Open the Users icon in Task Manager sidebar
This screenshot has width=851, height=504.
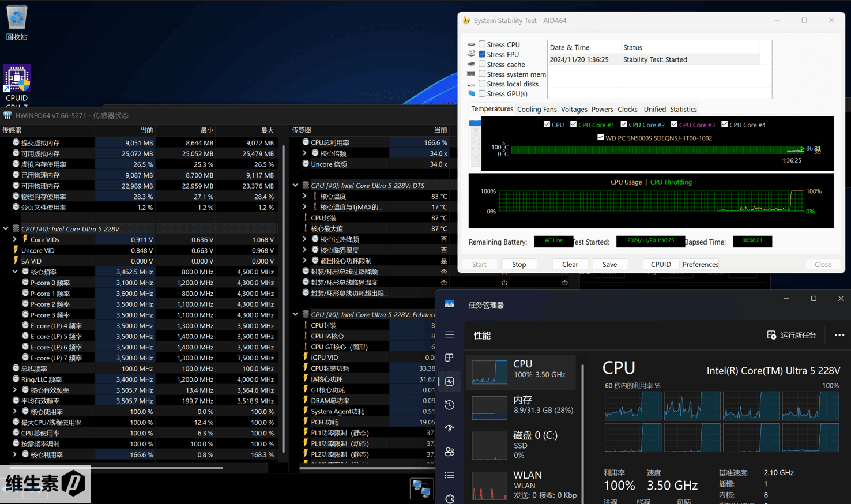(450, 452)
